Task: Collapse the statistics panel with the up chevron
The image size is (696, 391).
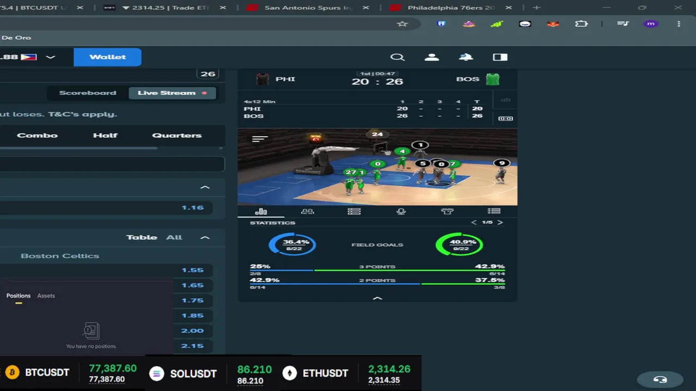Action: pyautogui.click(x=377, y=298)
